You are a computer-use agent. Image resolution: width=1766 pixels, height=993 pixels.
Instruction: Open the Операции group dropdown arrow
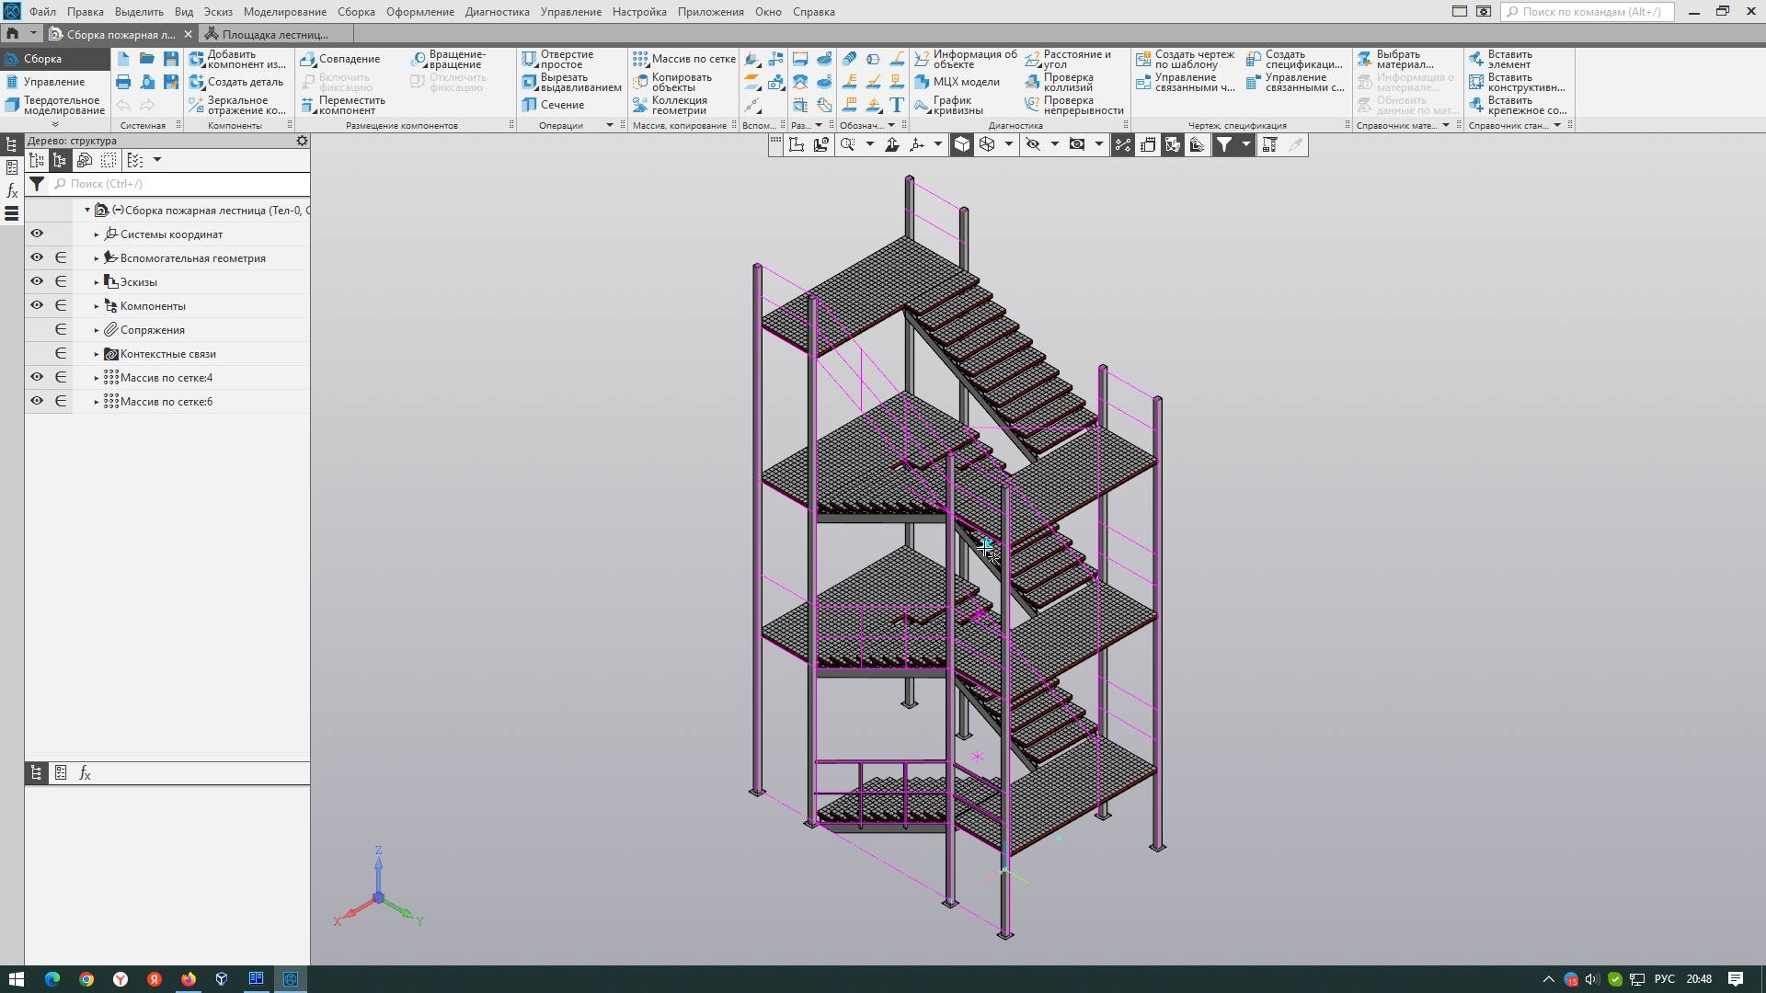pyautogui.click(x=609, y=125)
